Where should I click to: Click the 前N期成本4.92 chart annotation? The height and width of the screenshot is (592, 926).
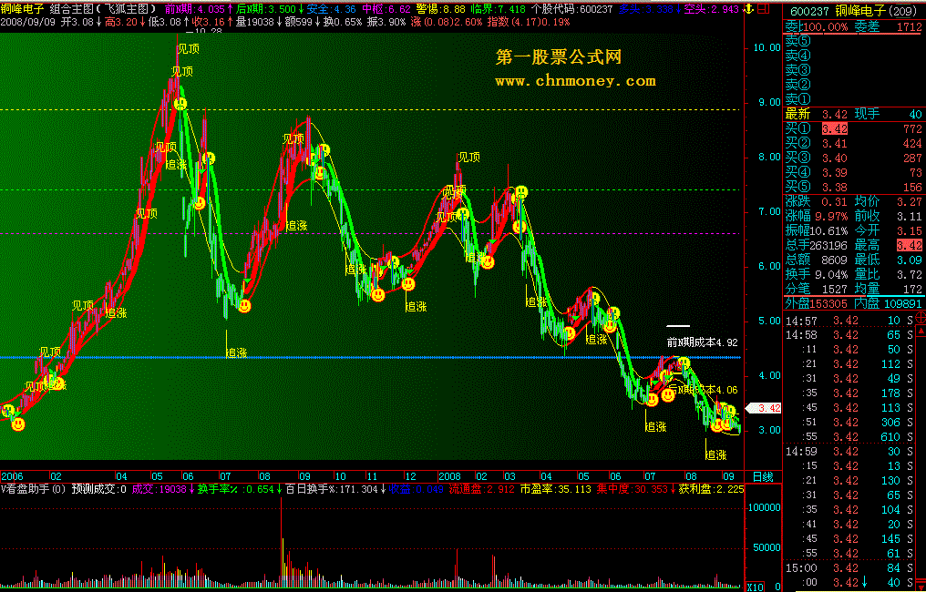702,342
